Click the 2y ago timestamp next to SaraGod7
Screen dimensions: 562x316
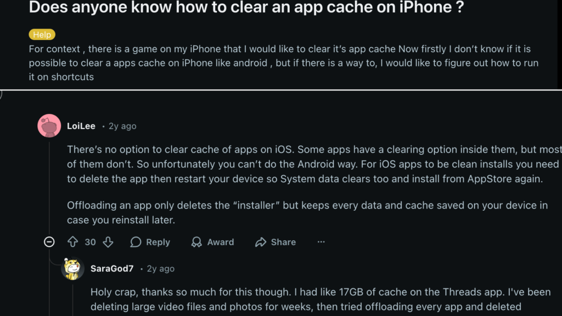tap(161, 269)
